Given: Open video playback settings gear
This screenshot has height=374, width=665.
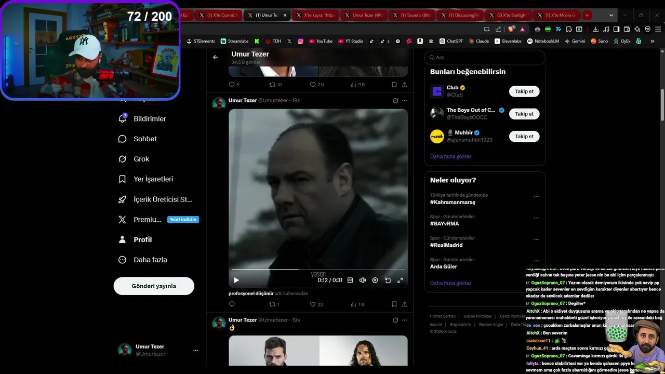Looking at the screenshot, I should pyautogui.click(x=375, y=280).
